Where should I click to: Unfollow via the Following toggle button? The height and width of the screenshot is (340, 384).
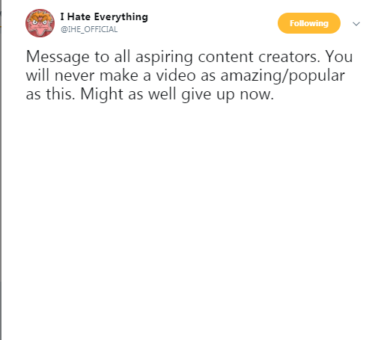pyautogui.click(x=309, y=23)
